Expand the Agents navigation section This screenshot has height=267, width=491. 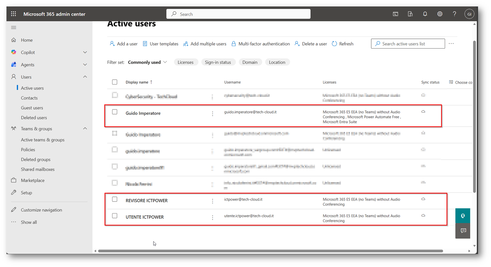[x=85, y=65]
